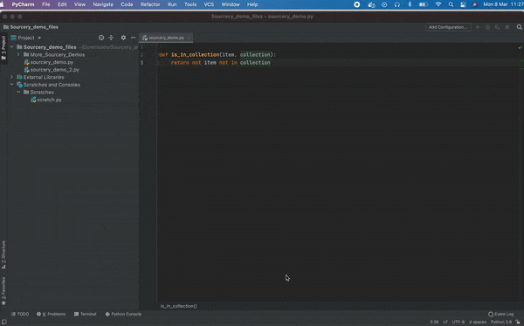Screen dimensions: 524x326
Task: Open Control Center icon in menu bar
Action: (x=463, y=4)
